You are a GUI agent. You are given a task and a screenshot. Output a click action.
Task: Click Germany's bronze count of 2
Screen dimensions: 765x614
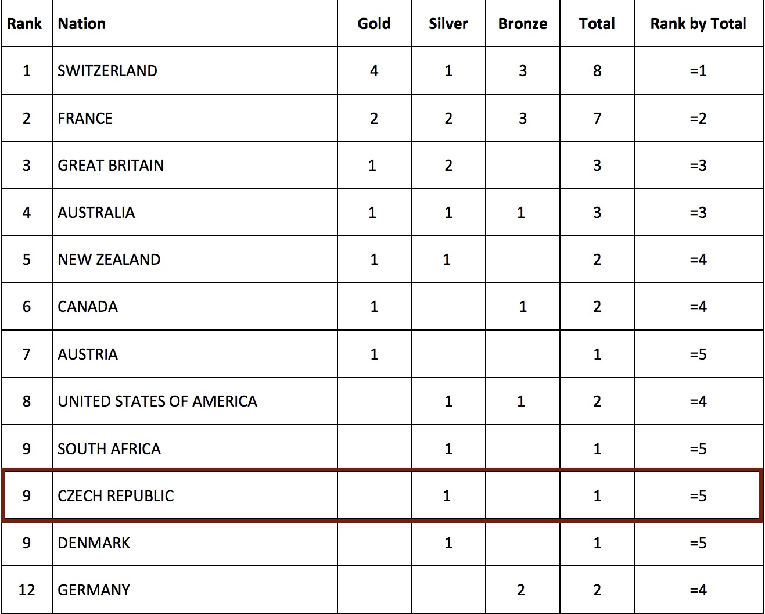coord(522,590)
